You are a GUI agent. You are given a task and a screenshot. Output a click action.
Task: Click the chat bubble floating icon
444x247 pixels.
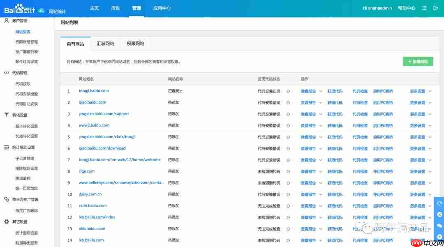coord(439,226)
